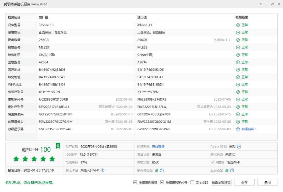This screenshot has width=283, height=192.
Task: Click the fifth green rating star
Action: click(52, 159)
